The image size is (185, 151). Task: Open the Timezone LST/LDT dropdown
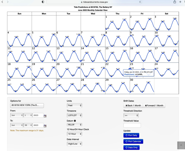tap(74, 115)
